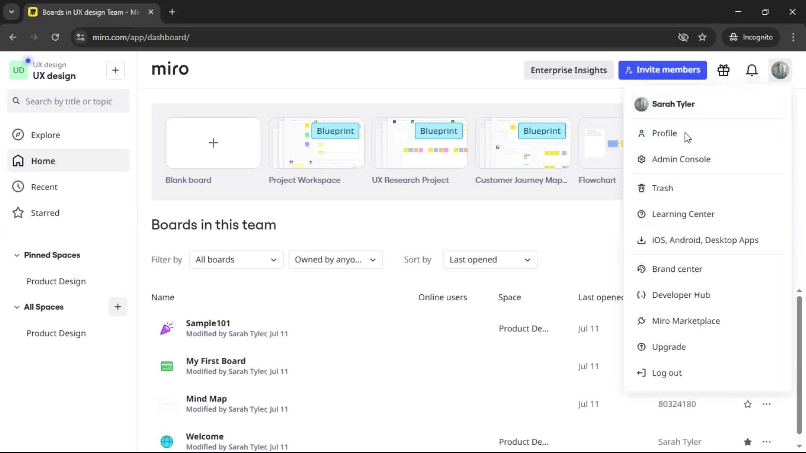Open Product Design under Pinned Spaces
Screen dimensions: 806x453
pyautogui.click(x=56, y=281)
